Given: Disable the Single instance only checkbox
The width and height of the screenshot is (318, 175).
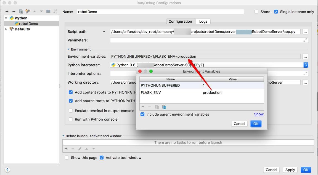Looking at the screenshot, I should click(x=276, y=12).
